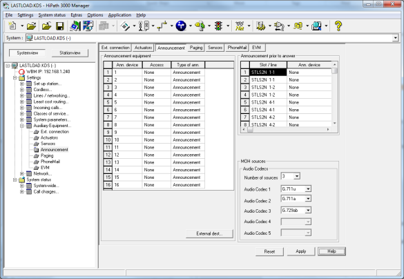Click the new document toolbar icon
This screenshot has width=404, height=279.
(12, 26)
